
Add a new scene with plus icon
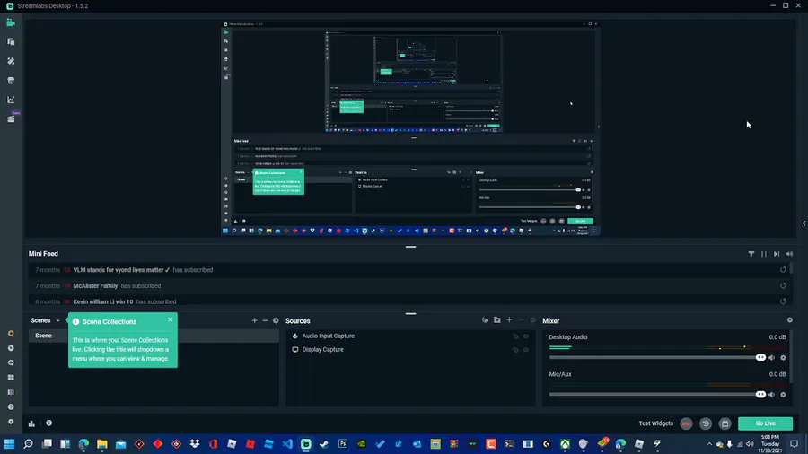[254, 320]
